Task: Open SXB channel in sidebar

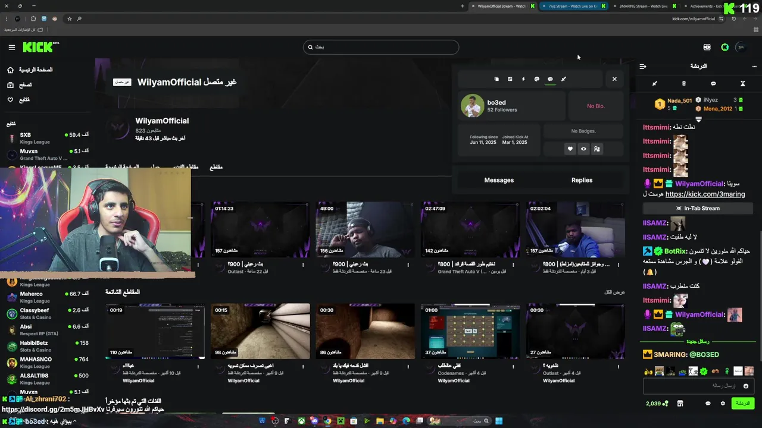Action: 48,138
